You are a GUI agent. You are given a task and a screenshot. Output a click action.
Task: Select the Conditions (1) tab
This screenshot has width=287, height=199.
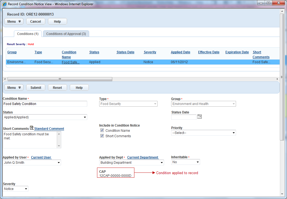[28, 34]
